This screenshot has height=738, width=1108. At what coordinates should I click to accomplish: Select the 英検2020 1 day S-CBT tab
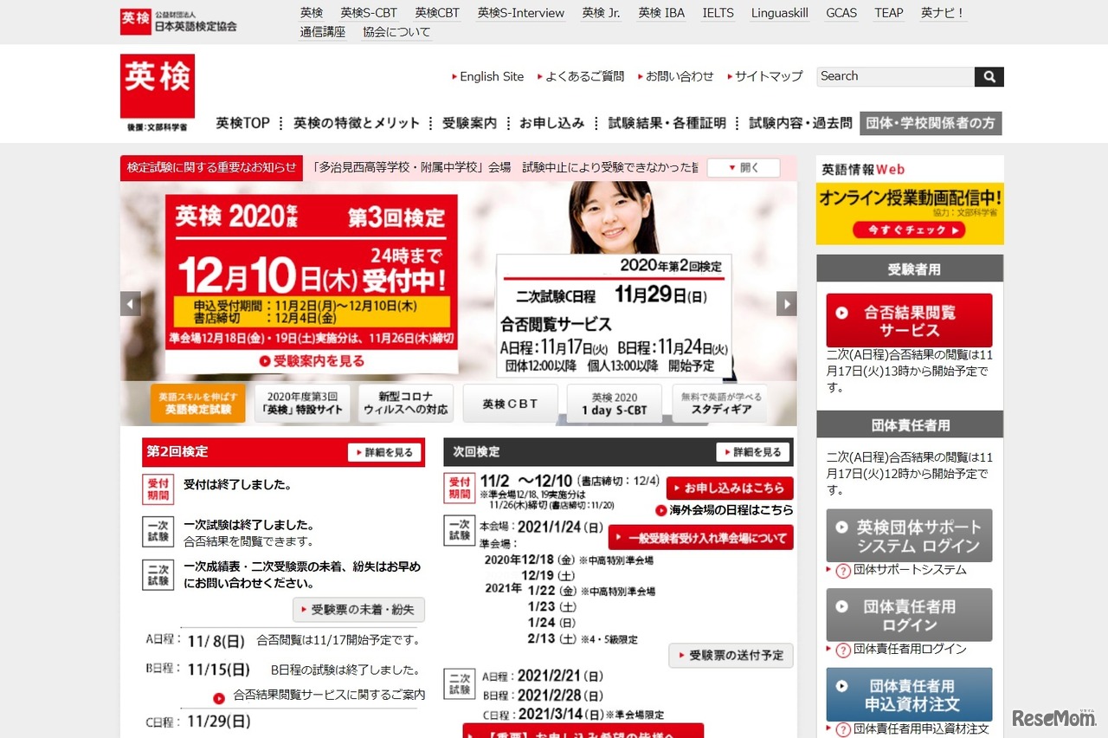(614, 403)
